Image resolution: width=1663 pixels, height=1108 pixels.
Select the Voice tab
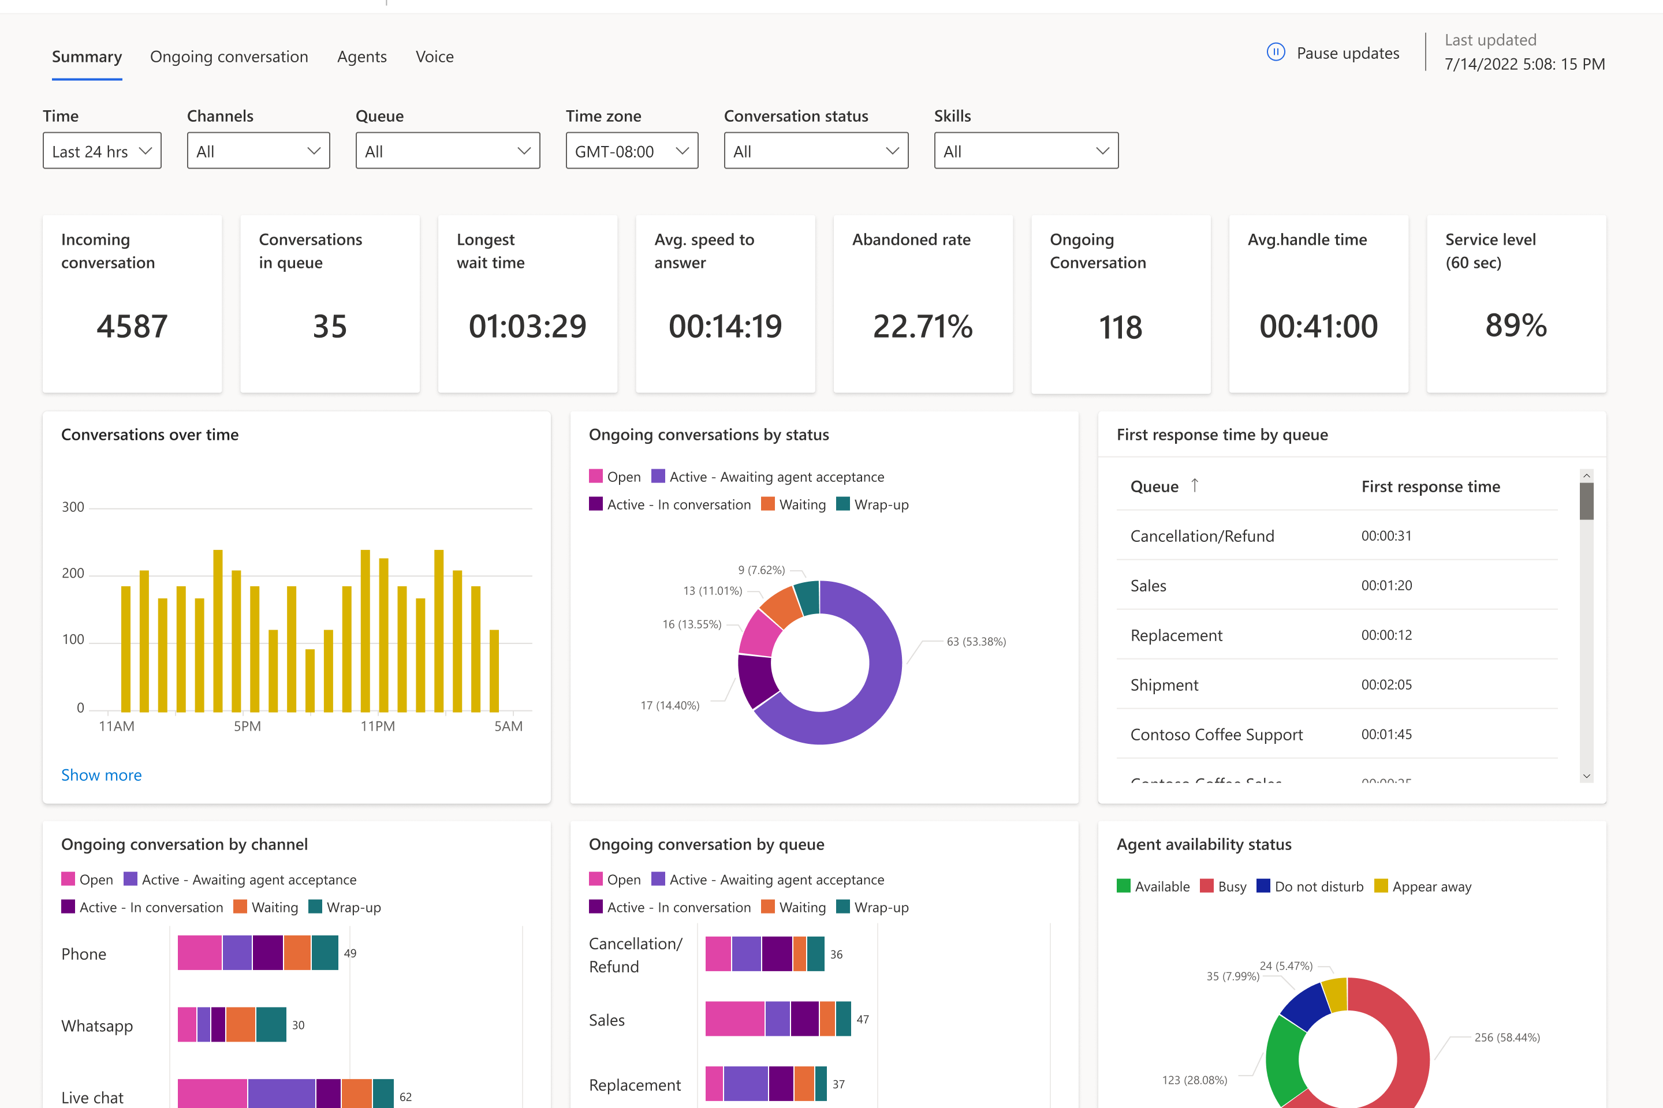(434, 57)
